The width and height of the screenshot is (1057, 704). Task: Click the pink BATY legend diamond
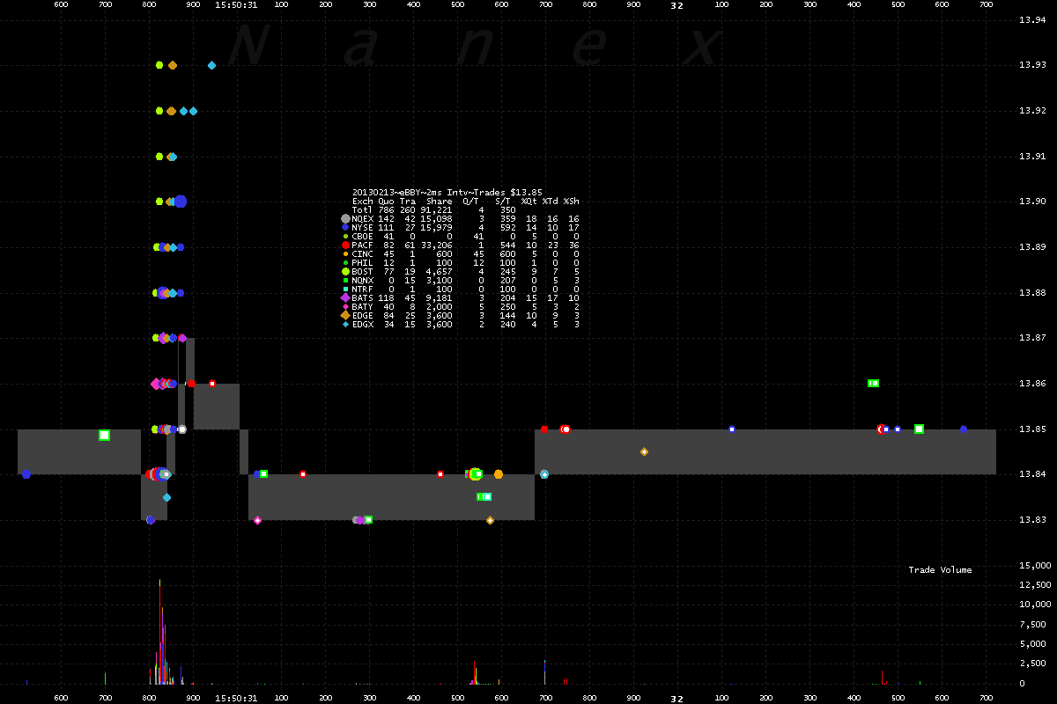[345, 306]
